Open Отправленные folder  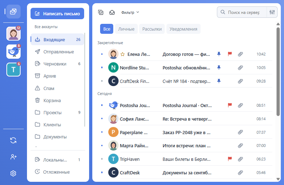click(x=57, y=52)
